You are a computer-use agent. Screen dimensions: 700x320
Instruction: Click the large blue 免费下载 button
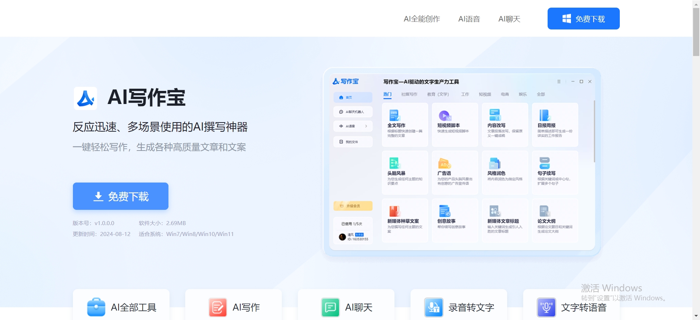(121, 196)
